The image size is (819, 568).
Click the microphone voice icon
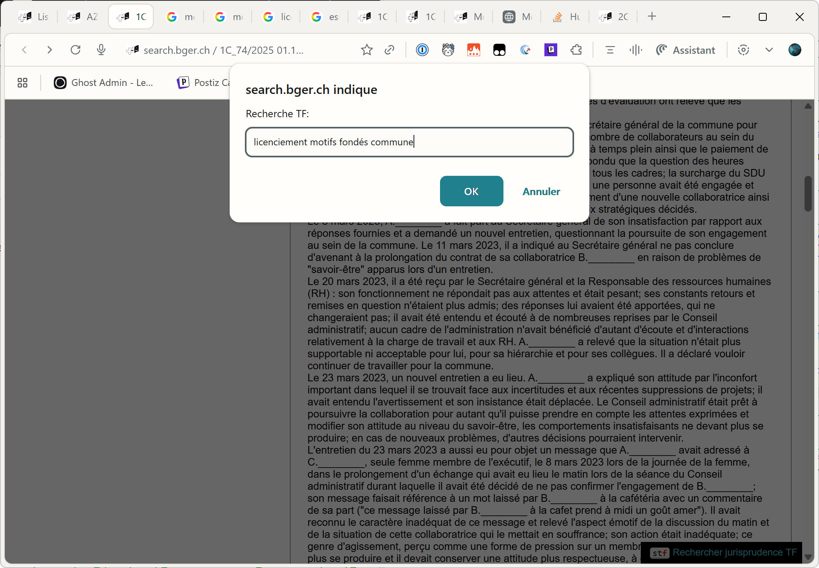(101, 50)
